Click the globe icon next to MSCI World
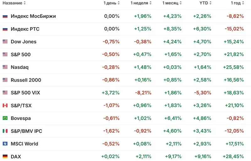The image size is (251, 161). click(x=5, y=144)
